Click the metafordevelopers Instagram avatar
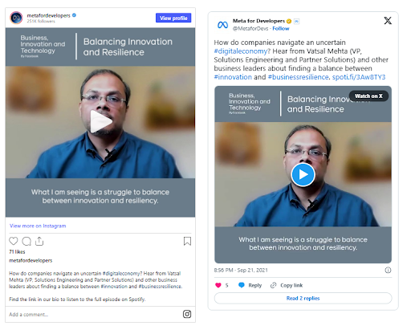Screen dimensions: 411x326 point(16,18)
